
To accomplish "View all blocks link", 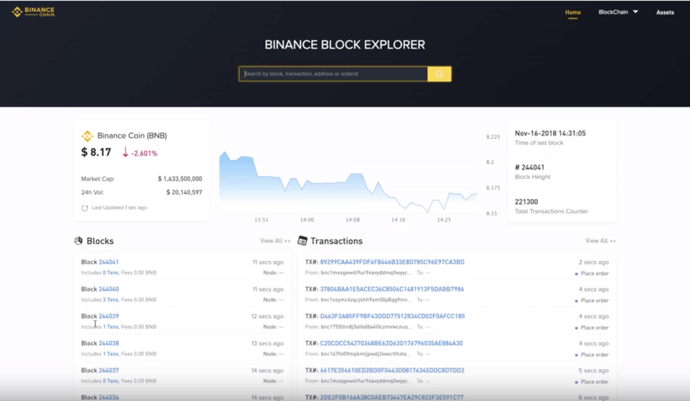I will pos(275,241).
